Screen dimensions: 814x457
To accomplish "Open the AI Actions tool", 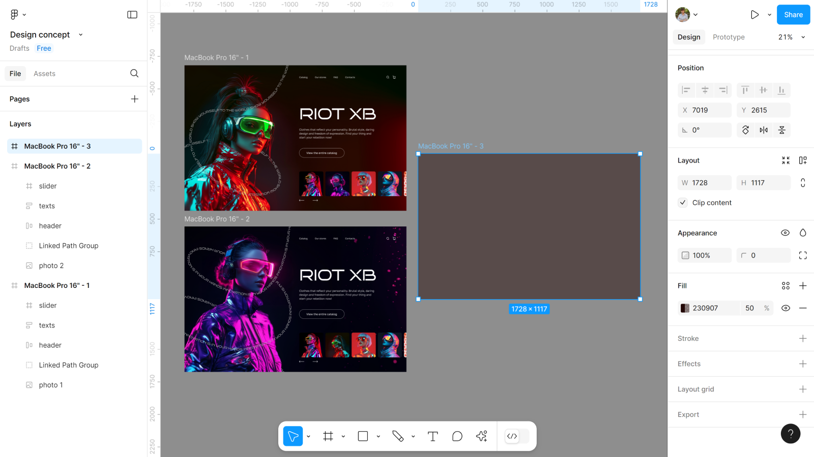I will (x=481, y=436).
